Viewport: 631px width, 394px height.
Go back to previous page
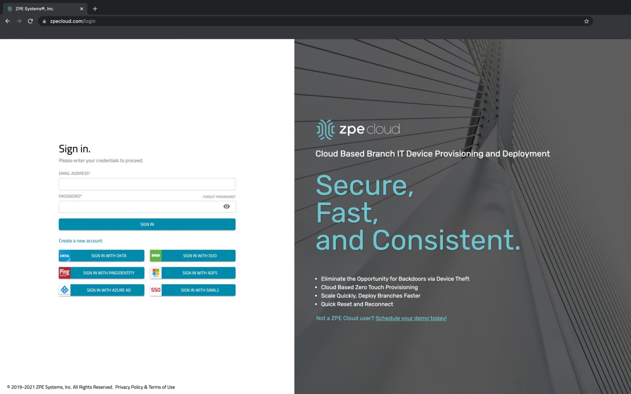point(8,21)
